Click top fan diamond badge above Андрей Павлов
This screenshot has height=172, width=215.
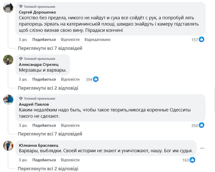tap(21, 99)
